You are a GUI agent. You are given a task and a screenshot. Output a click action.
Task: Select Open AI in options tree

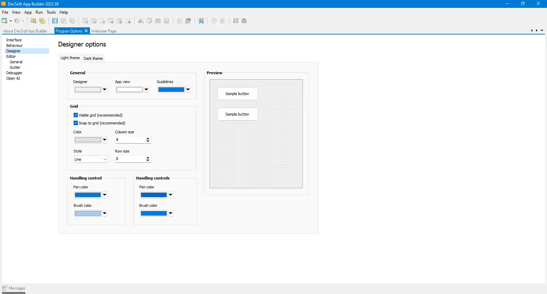(13, 78)
